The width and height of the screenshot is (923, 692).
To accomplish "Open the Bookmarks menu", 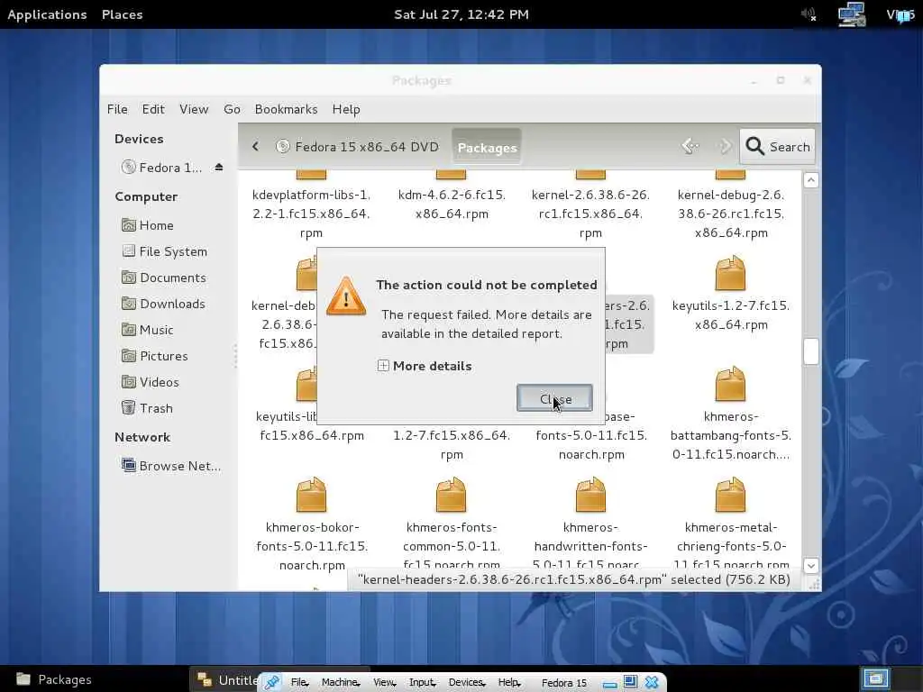I will pyautogui.click(x=286, y=109).
